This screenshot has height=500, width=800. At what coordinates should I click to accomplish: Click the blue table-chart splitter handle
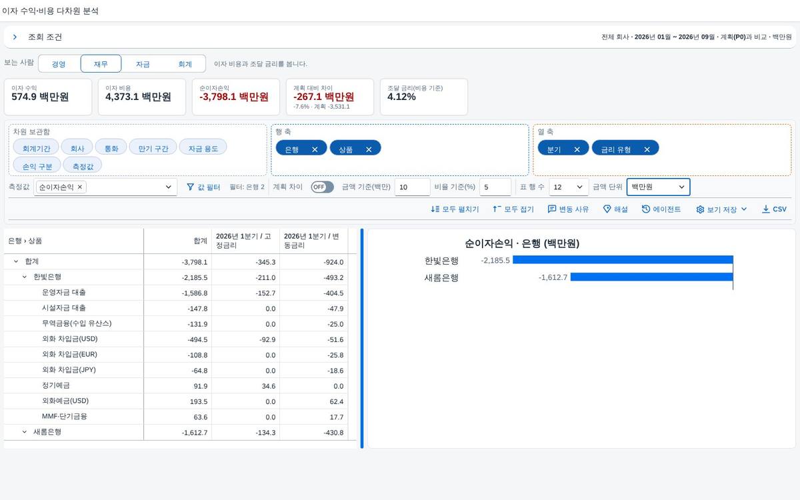(x=362, y=339)
